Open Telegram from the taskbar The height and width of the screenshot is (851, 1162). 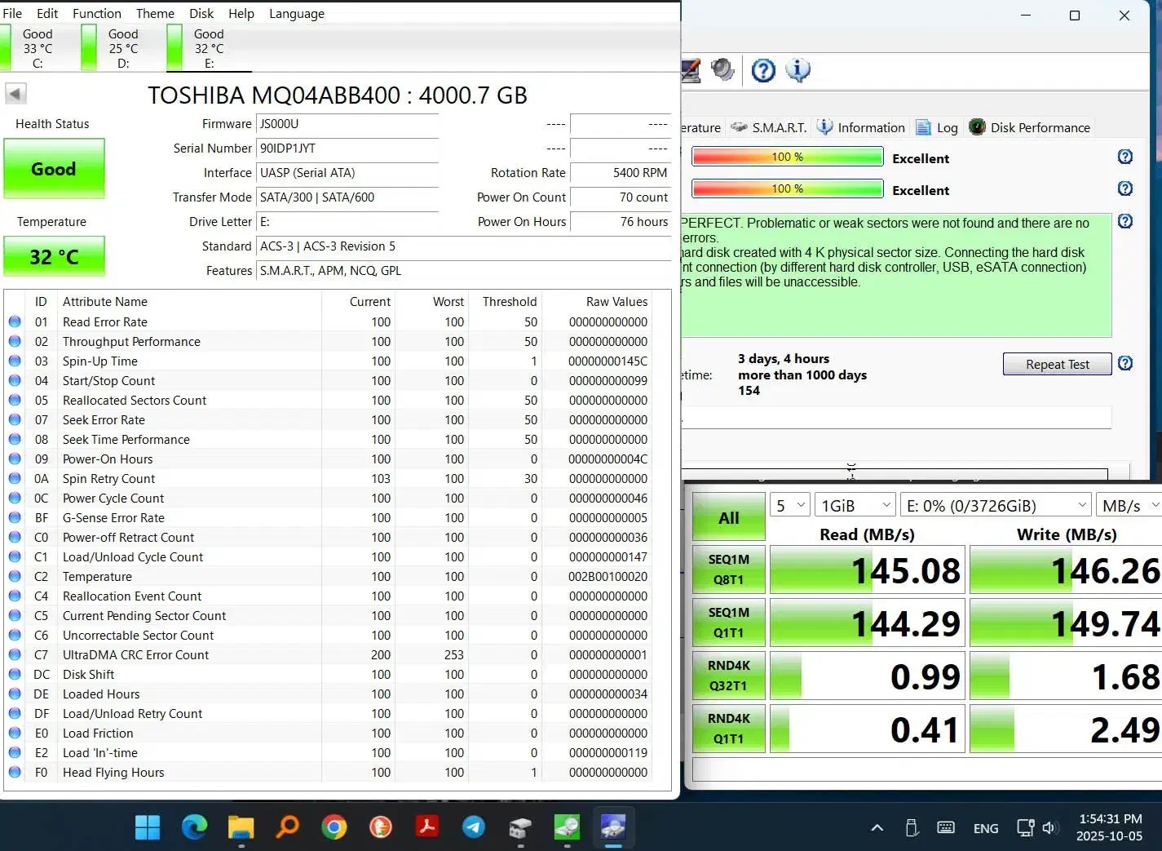(x=473, y=827)
